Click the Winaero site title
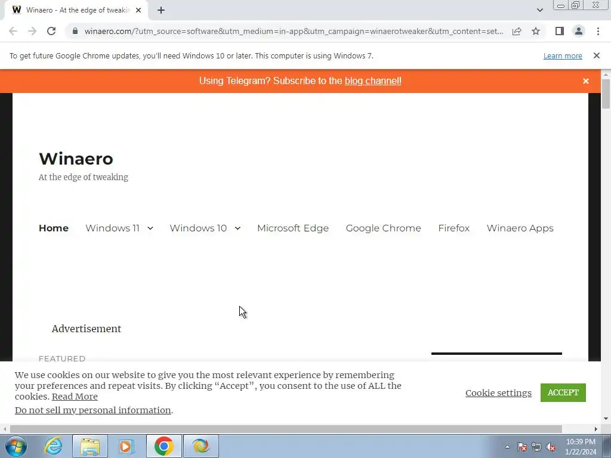 (x=76, y=159)
